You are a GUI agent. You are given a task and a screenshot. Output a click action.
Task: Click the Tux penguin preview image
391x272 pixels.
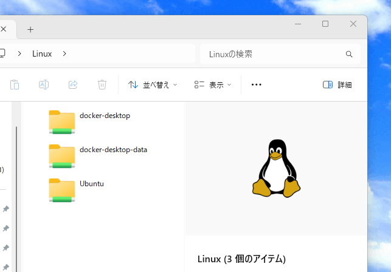[x=276, y=169]
